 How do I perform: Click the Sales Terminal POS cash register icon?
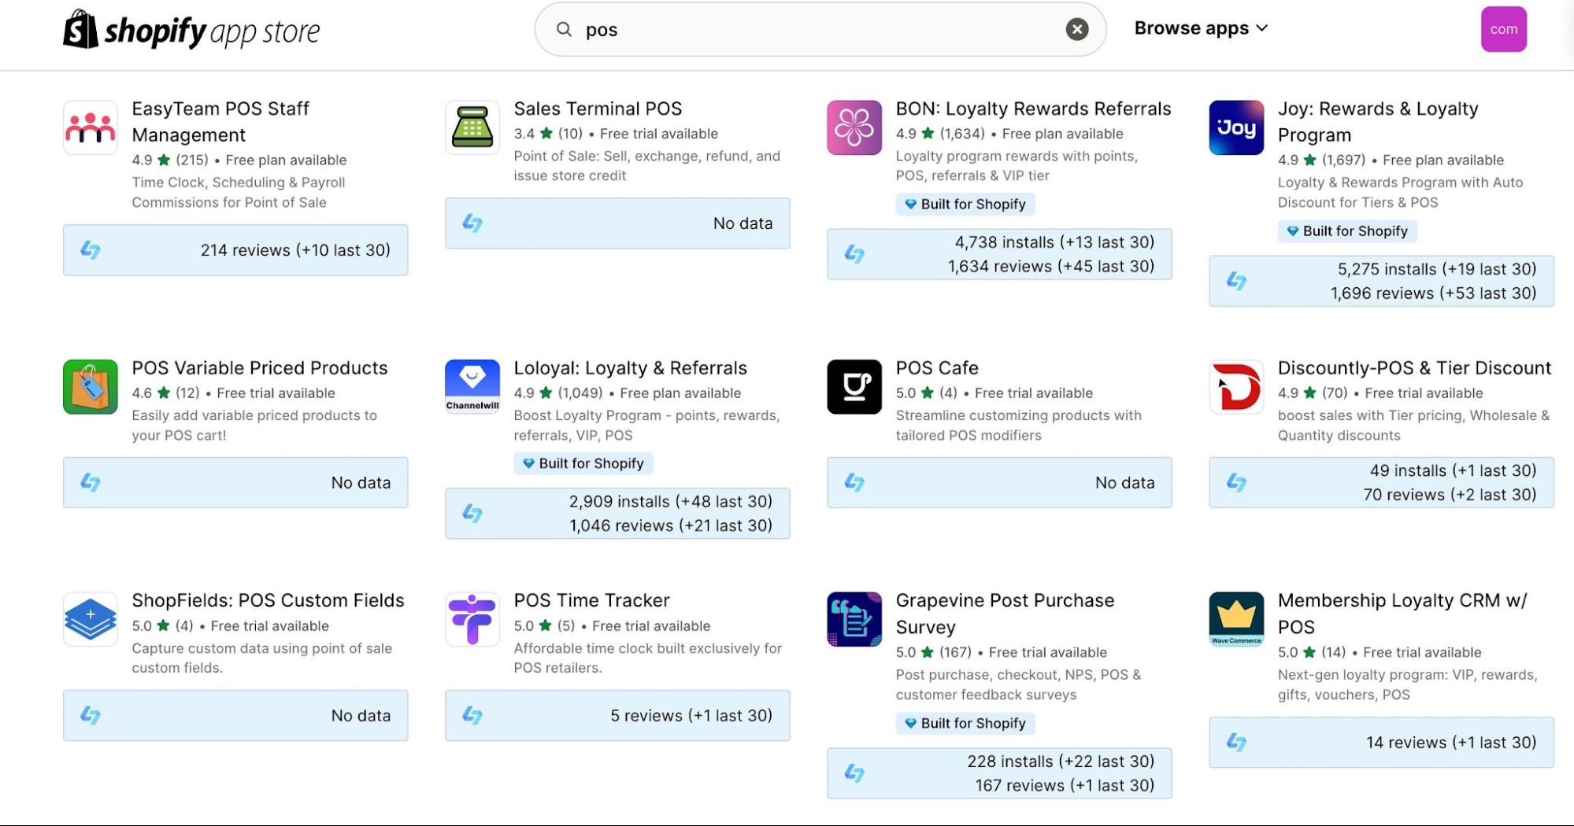(472, 127)
